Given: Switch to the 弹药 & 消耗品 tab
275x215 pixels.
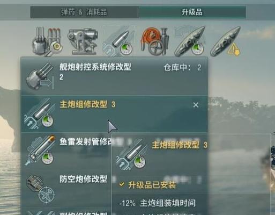Looking at the screenshot, I should point(84,12).
